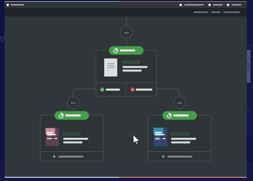Click the add row under the pink thumbnail card
Screen dimensions: 253x181
pos(72,156)
